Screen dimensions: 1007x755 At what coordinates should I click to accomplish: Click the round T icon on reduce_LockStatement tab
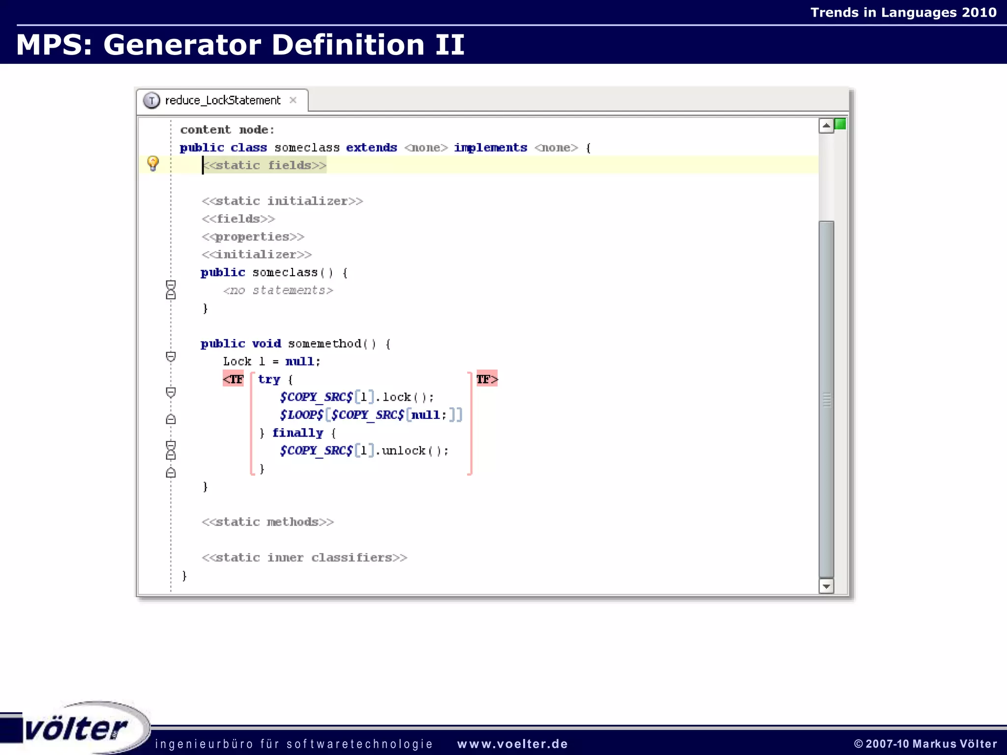(x=151, y=101)
